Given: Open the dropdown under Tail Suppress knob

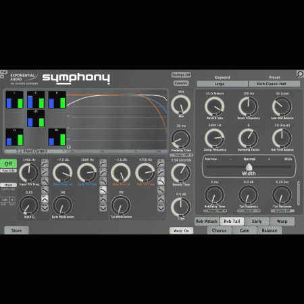Looking at the screenshot, I should point(249,211).
